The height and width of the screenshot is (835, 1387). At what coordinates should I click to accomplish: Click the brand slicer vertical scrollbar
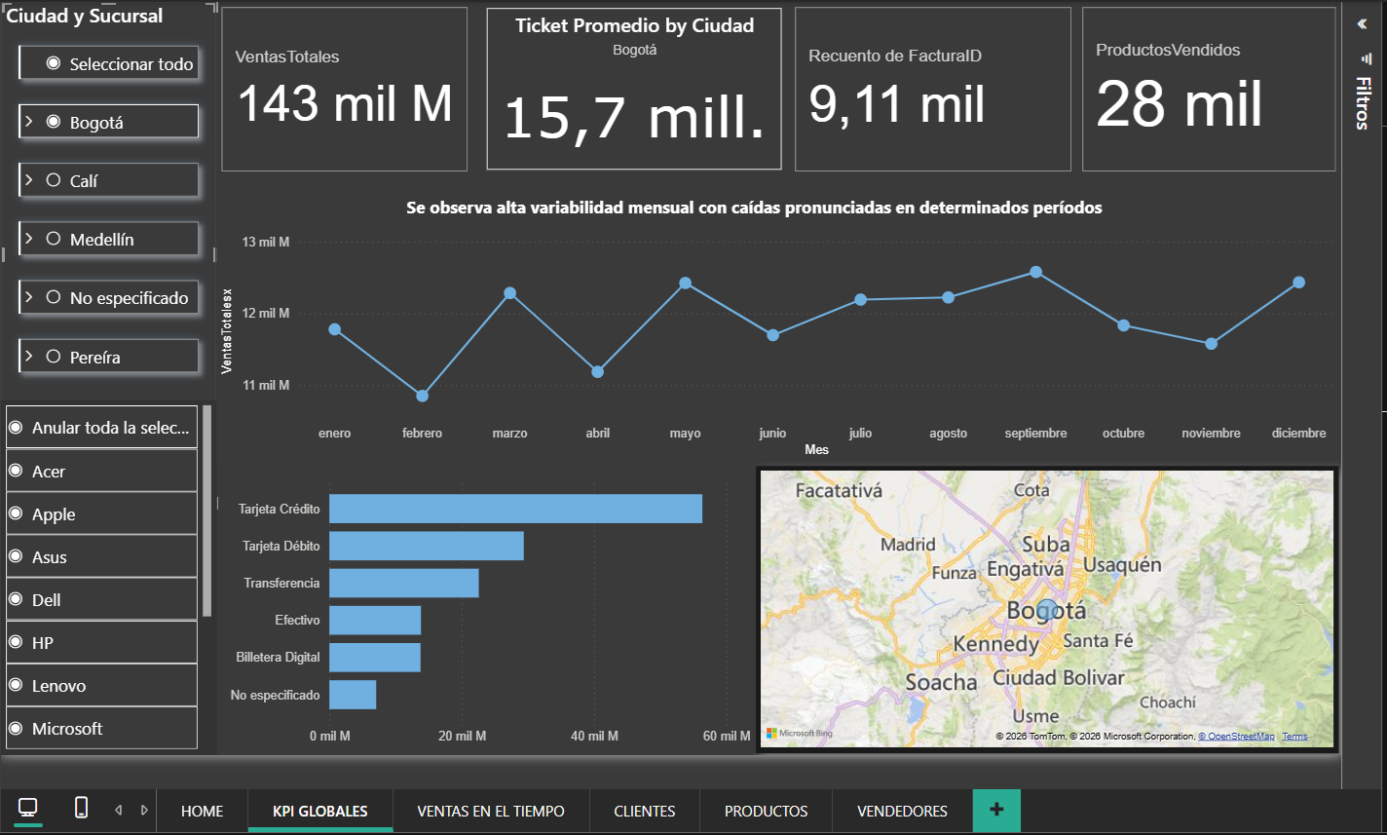(206, 511)
